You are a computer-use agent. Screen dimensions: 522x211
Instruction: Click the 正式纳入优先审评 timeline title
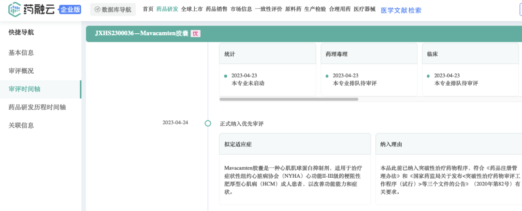click(x=241, y=124)
